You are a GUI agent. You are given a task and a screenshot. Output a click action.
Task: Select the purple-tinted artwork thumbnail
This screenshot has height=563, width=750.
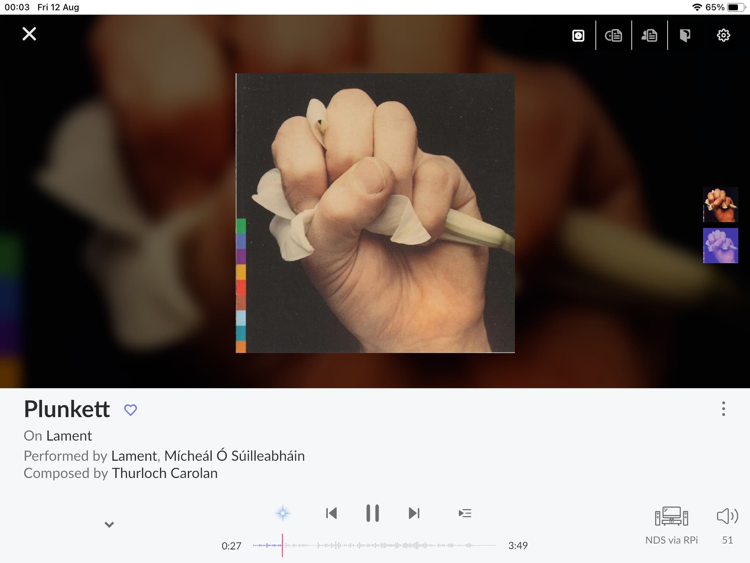pos(720,246)
